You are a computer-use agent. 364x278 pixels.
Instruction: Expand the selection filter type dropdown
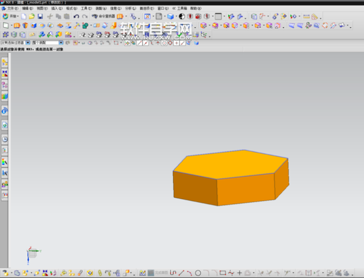(28, 43)
